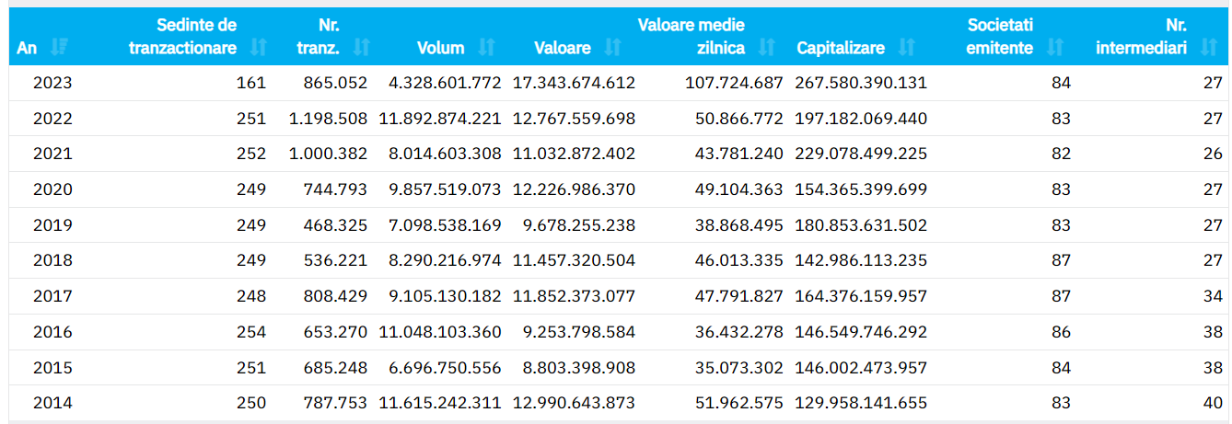Click the Societati emitente header text
This screenshot has height=424, width=1232.
pos(1000,36)
